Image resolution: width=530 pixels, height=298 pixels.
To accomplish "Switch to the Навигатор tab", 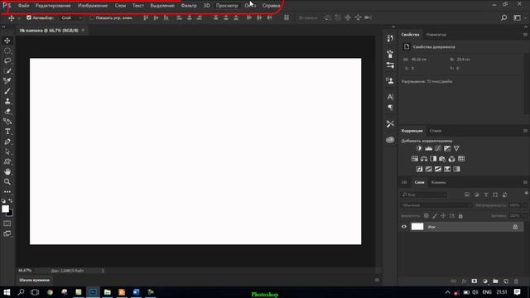I will (436, 35).
